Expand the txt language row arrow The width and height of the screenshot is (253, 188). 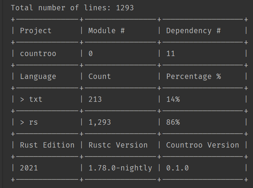[22, 99]
